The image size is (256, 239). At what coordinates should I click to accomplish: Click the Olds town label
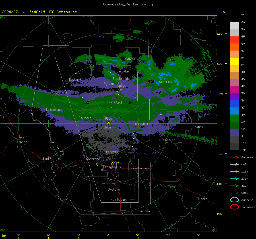click(108, 119)
